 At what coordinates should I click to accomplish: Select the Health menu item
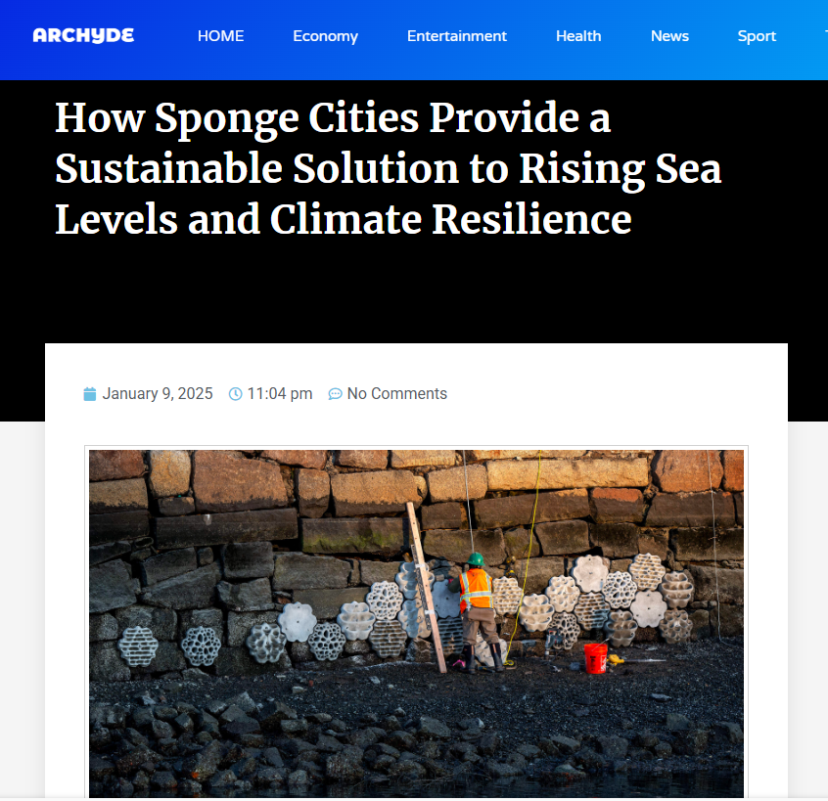click(578, 36)
